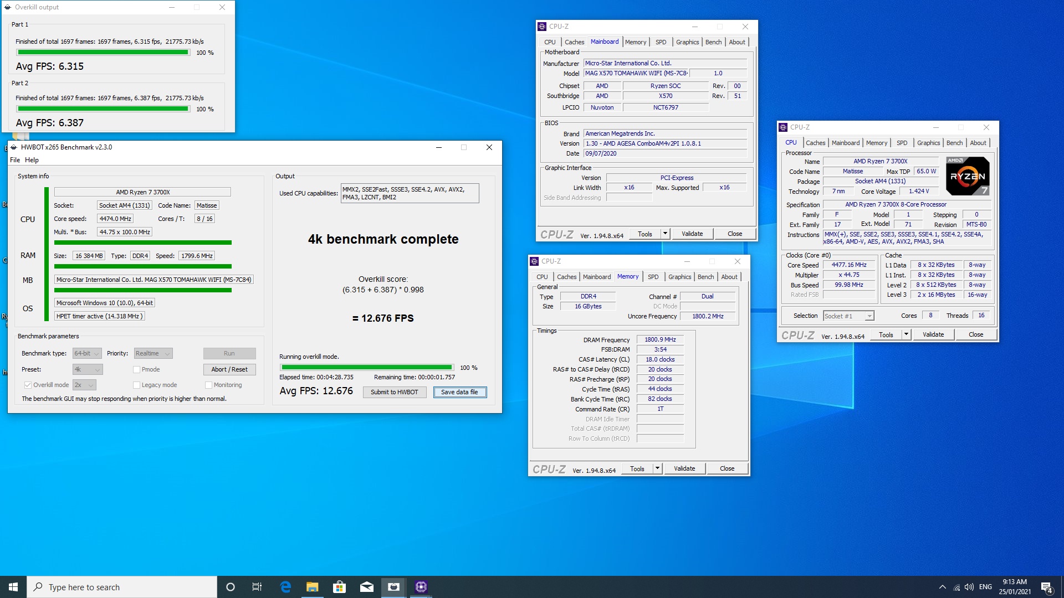Enable the Pmode checkbox
Image resolution: width=1064 pixels, height=598 pixels.
(x=136, y=369)
